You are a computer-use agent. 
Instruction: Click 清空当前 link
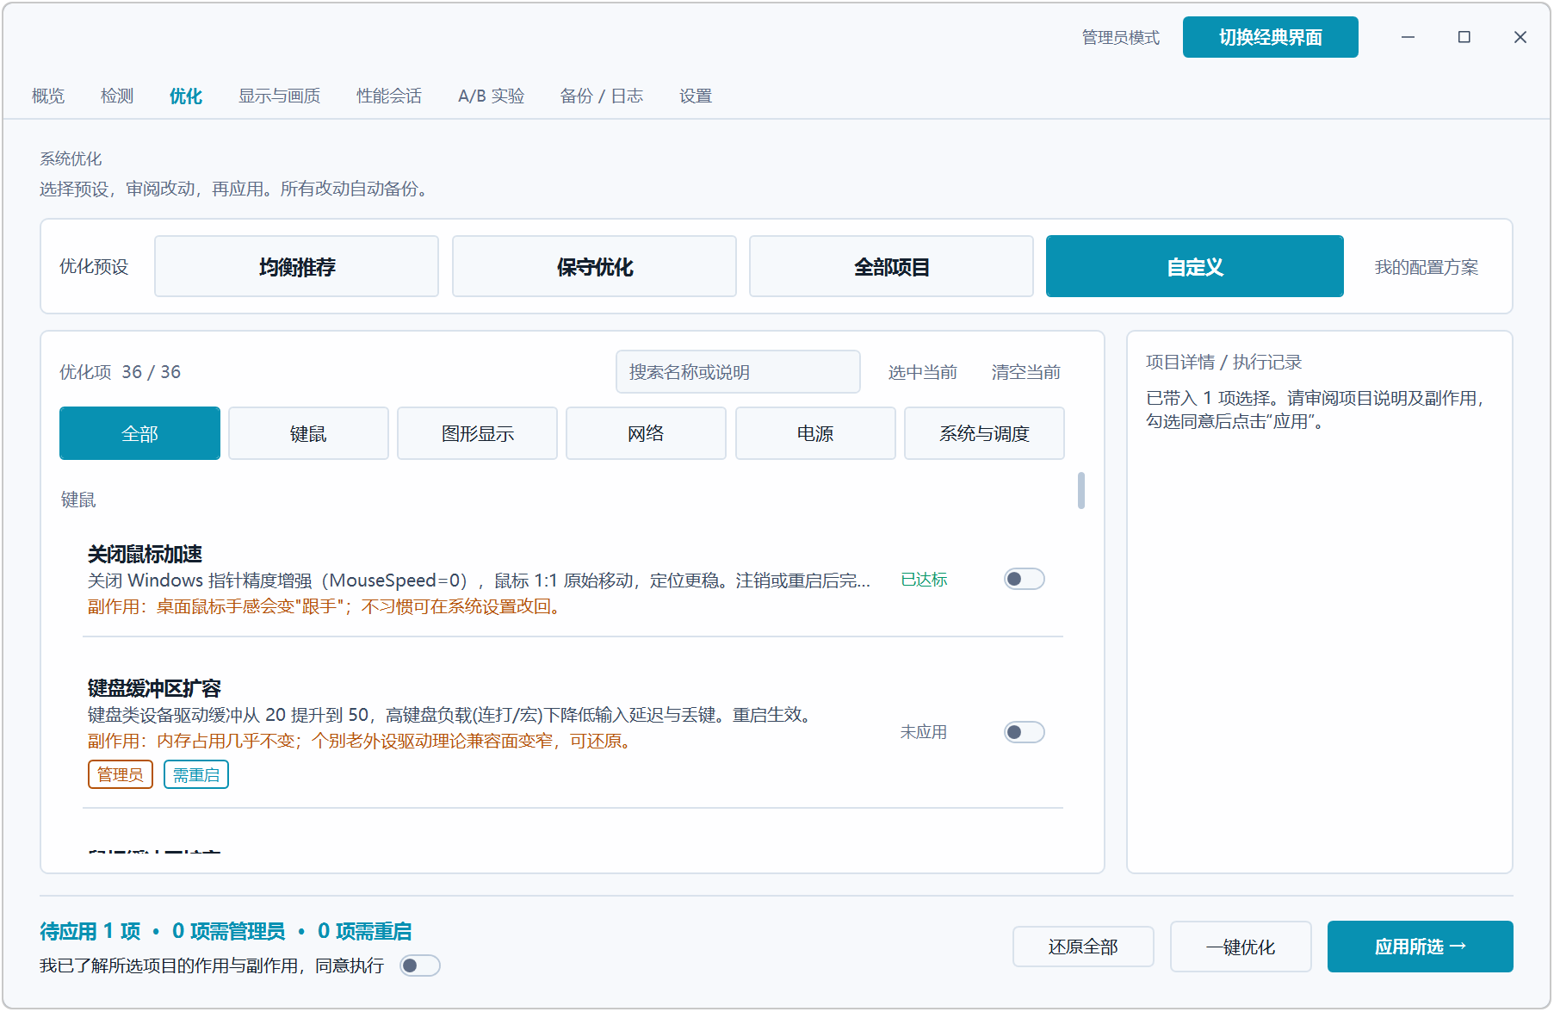pos(1025,372)
